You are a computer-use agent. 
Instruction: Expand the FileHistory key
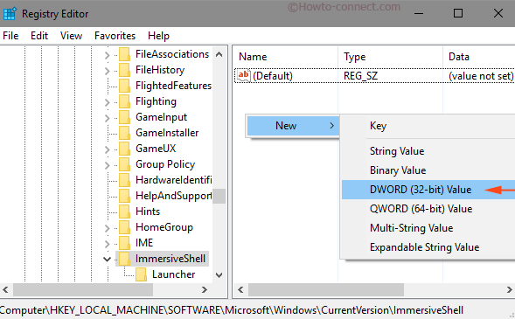point(107,71)
